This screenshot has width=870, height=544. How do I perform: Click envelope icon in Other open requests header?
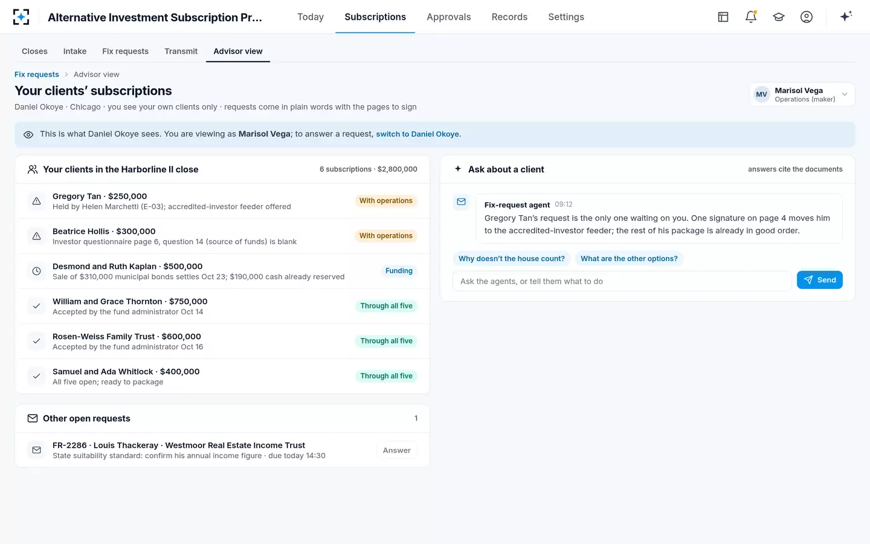tap(33, 418)
